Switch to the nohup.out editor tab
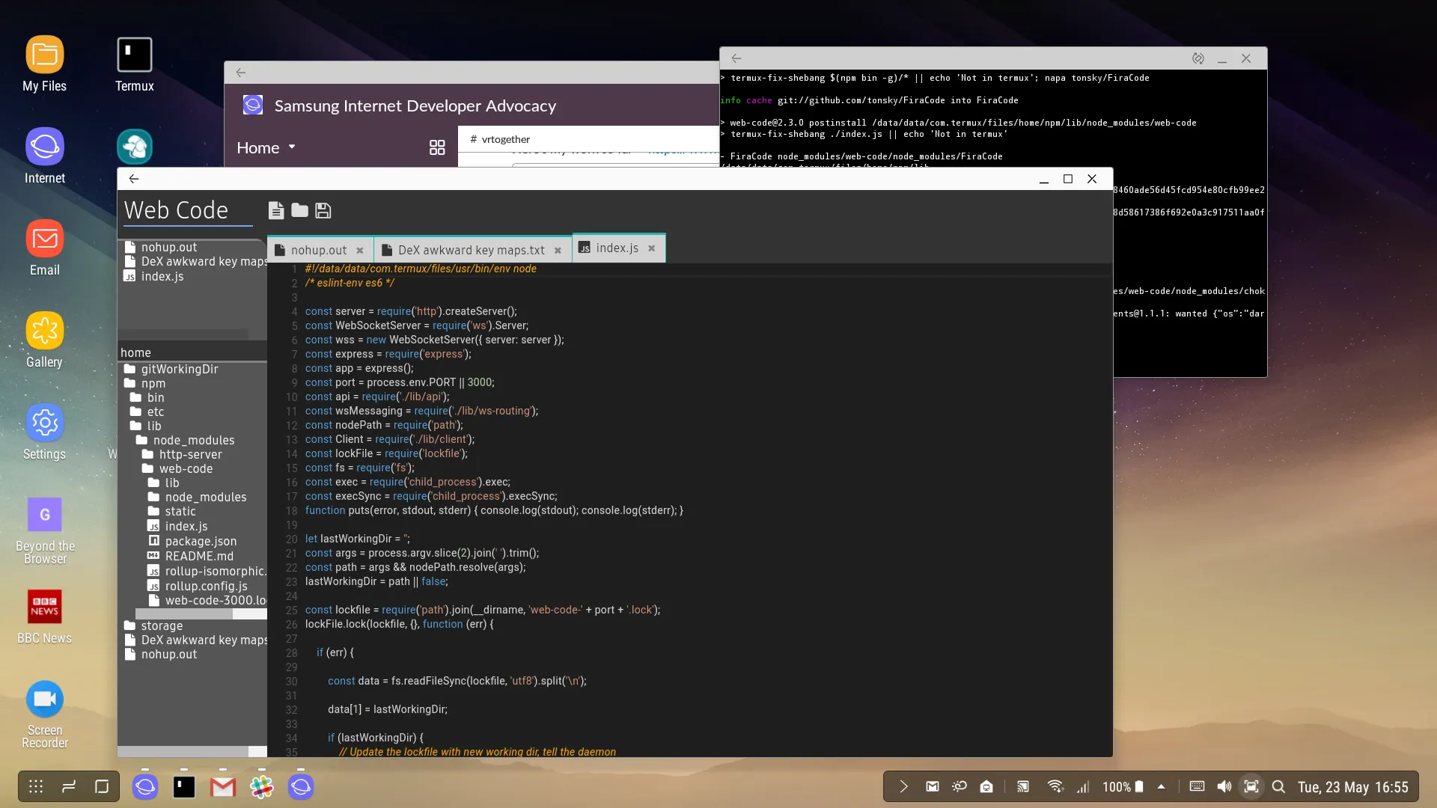 318,249
